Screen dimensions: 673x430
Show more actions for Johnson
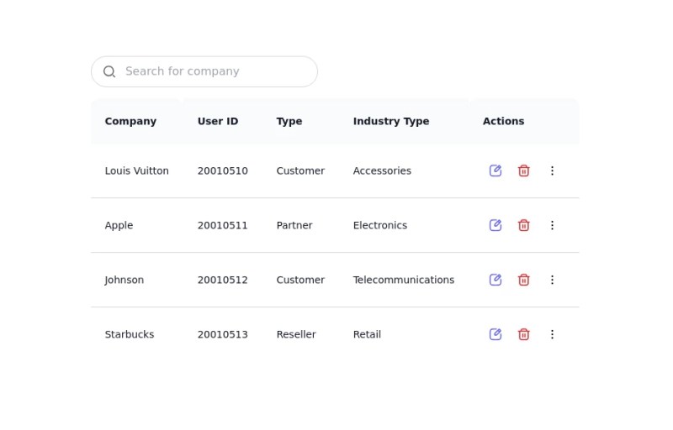552,280
